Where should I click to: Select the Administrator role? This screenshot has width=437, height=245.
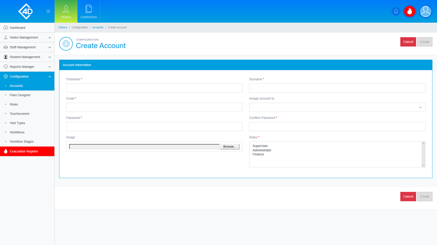click(x=262, y=150)
